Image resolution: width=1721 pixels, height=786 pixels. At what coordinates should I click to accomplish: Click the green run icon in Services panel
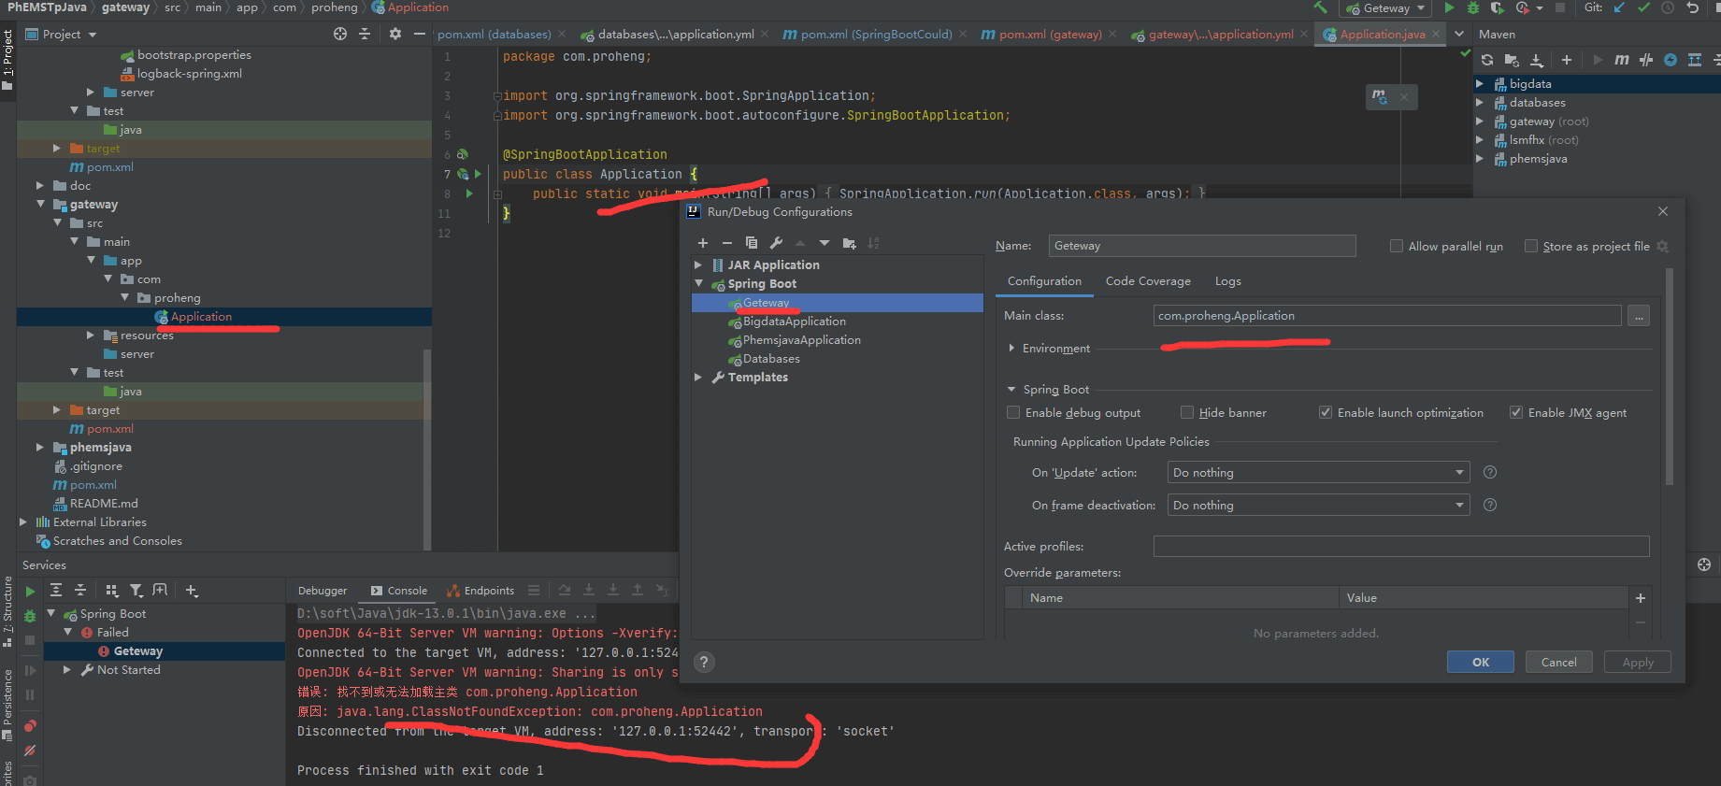(x=30, y=591)
